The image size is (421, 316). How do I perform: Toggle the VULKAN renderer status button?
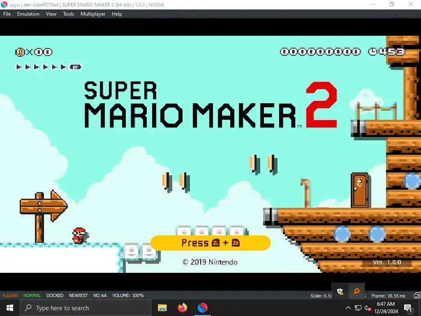pos(10,295)
